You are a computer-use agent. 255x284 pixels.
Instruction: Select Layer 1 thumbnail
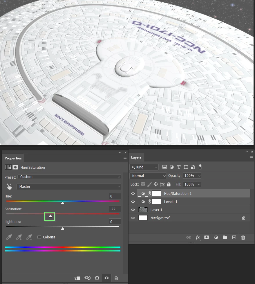tap(143, 210)
